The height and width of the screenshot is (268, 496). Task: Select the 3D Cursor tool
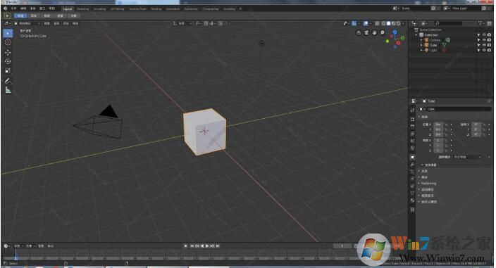(8, 42)
